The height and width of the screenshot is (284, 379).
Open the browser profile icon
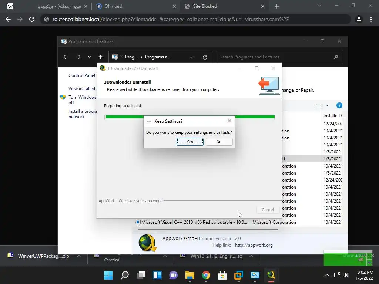point(359,19)
